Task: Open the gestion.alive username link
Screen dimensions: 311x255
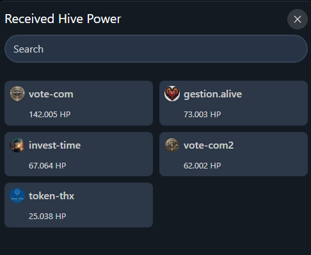Action: [x=212, y=94]
